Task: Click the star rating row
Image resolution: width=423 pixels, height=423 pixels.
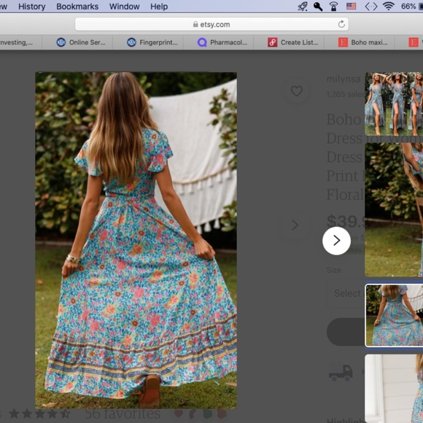Action: pos(39,414)
